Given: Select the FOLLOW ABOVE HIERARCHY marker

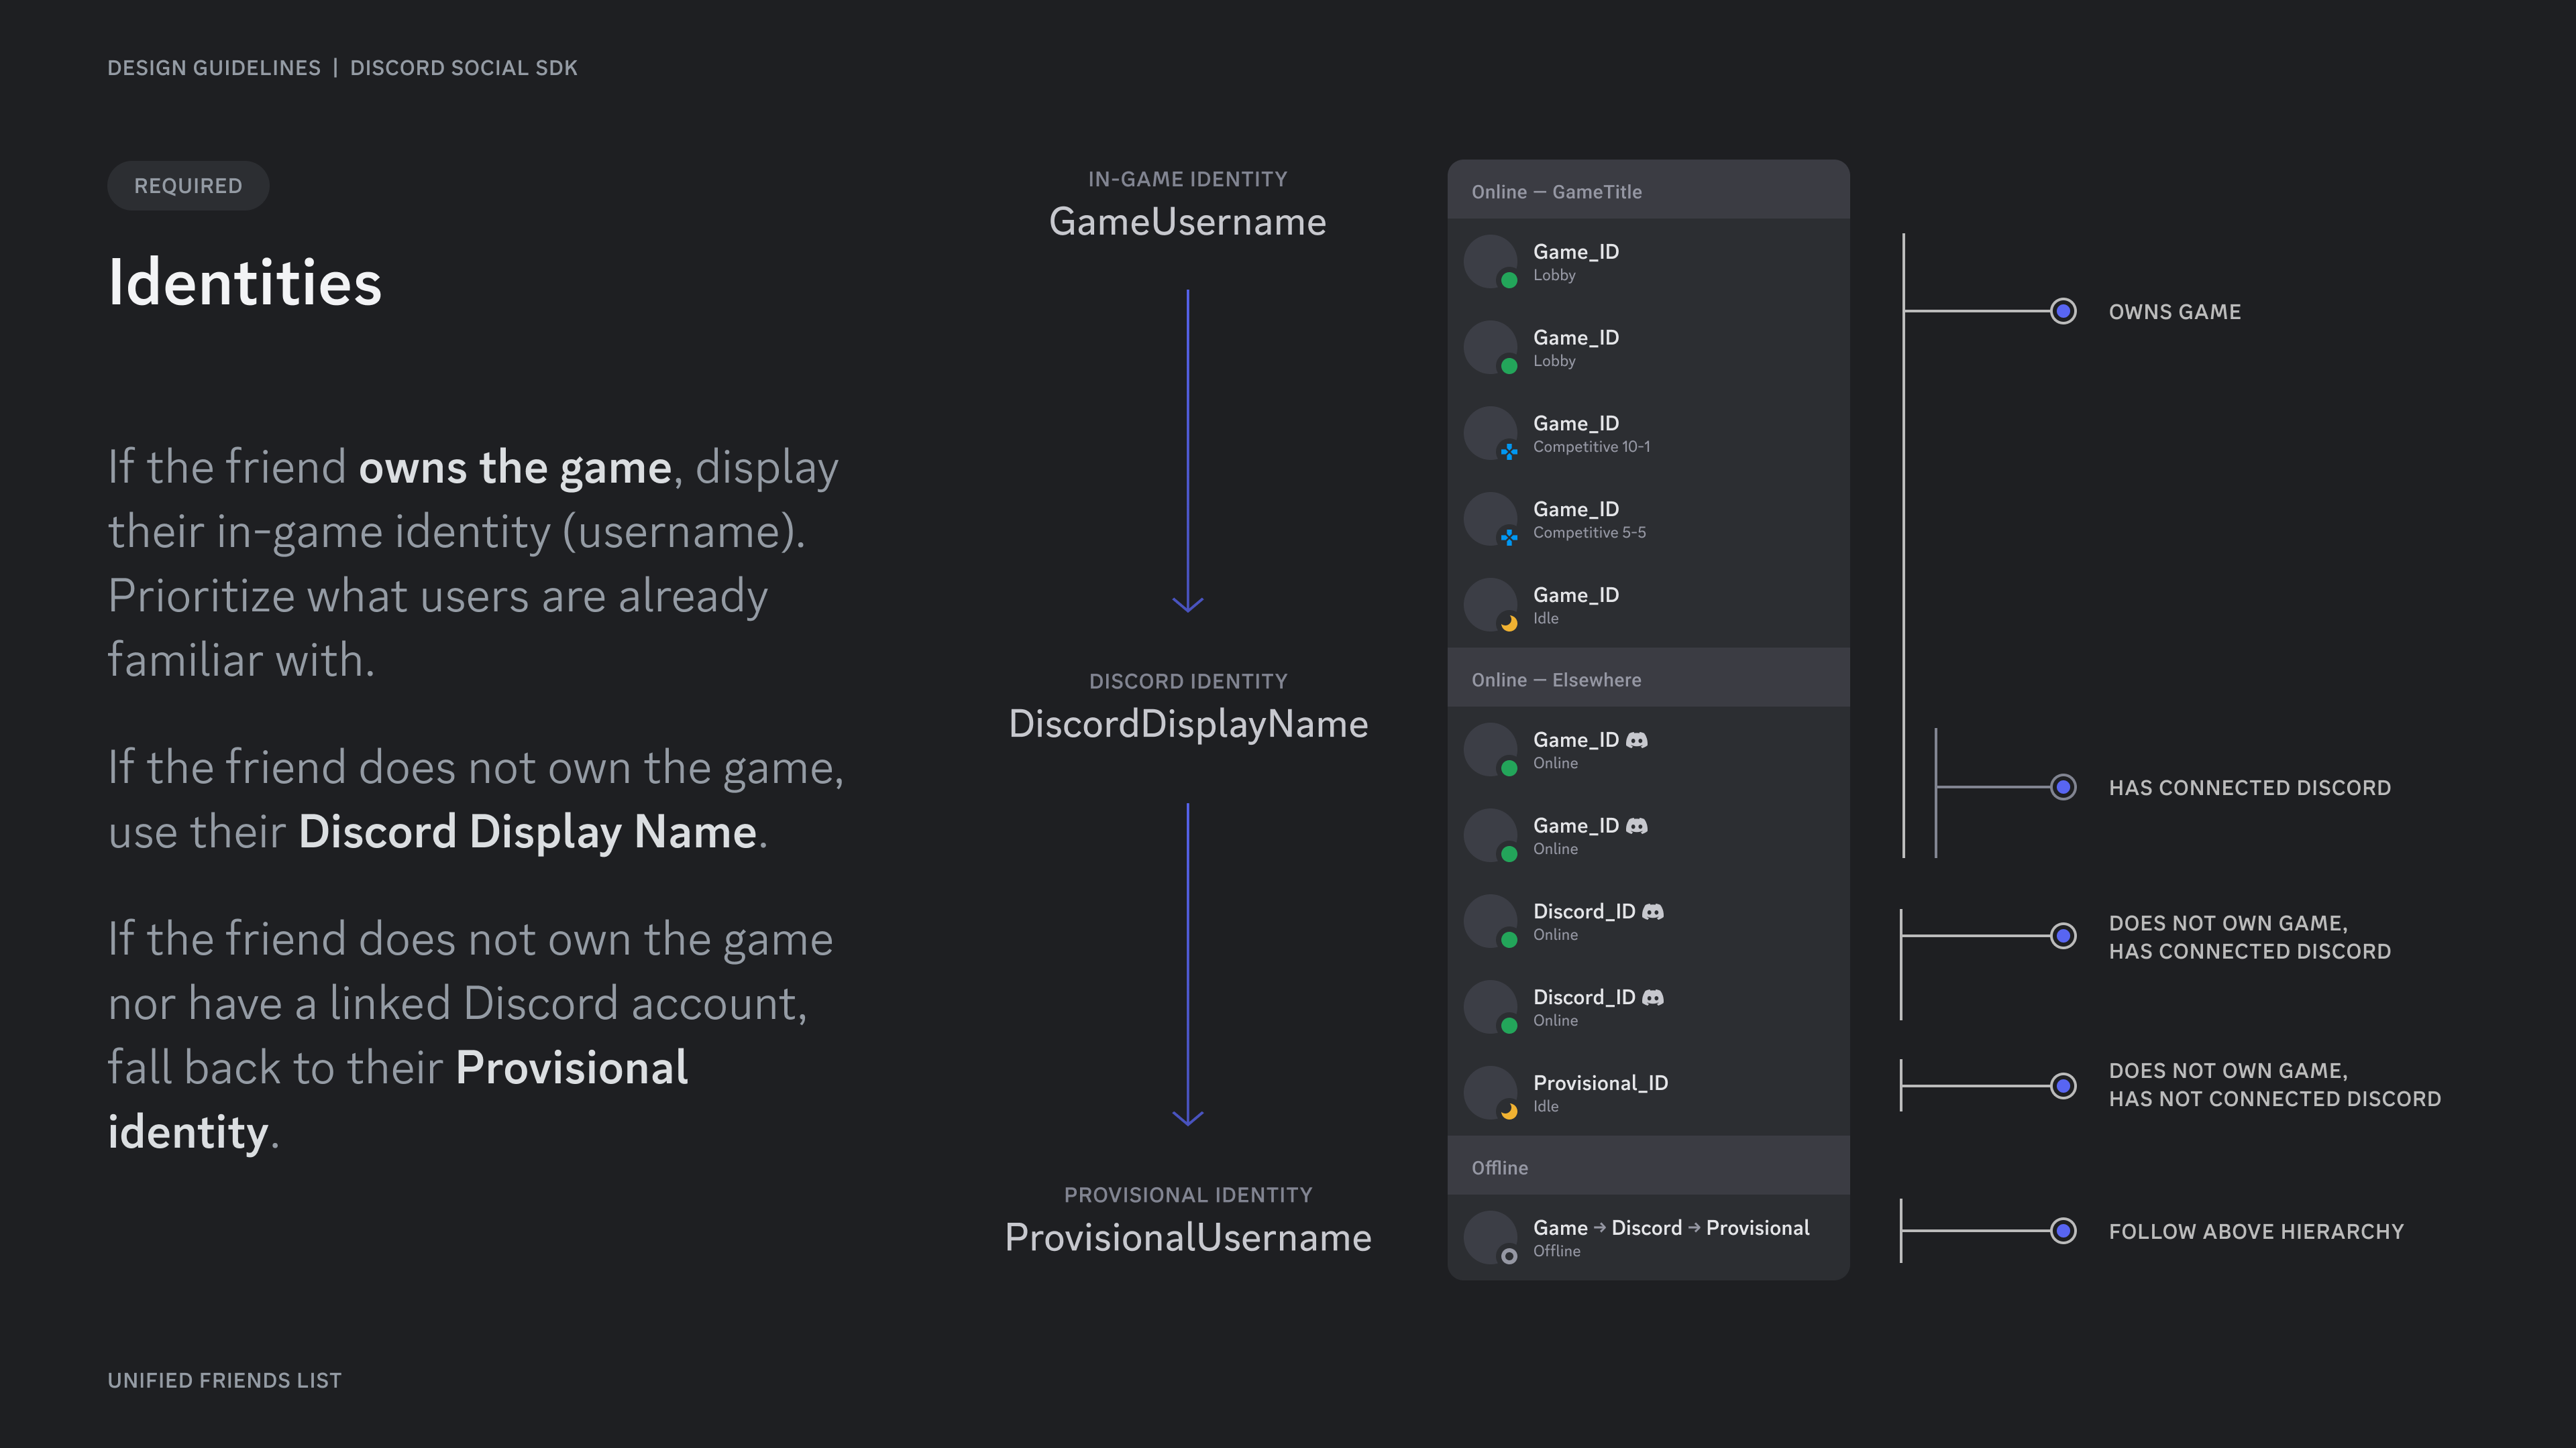Looking at the screenshot, I should pos(2063,1231).
